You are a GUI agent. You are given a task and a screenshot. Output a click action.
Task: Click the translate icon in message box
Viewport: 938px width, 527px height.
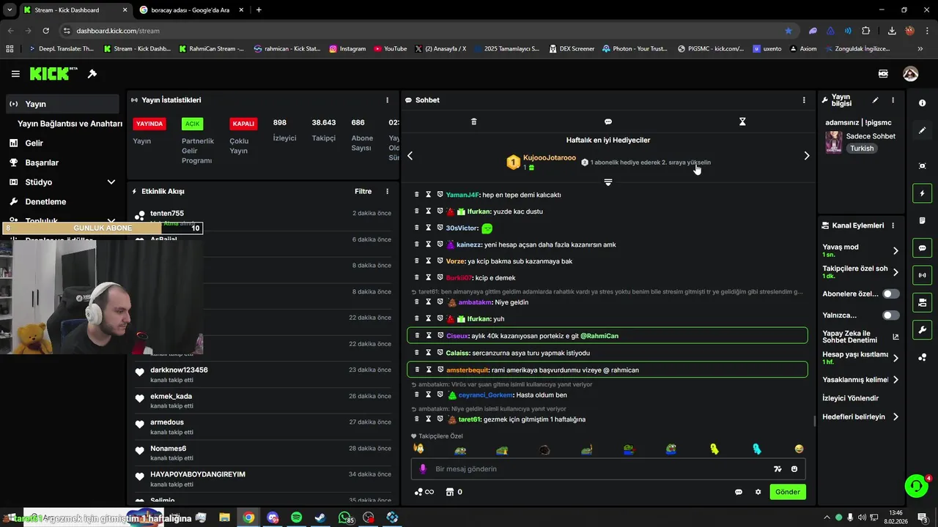click(778, 469)
